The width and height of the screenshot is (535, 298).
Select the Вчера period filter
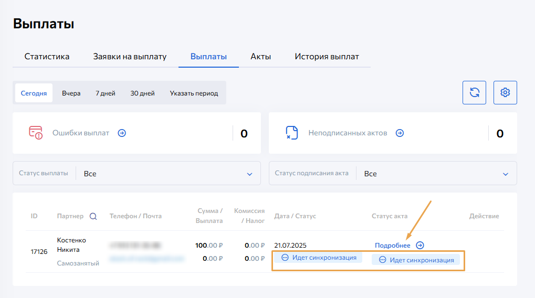tap(71, 93)
